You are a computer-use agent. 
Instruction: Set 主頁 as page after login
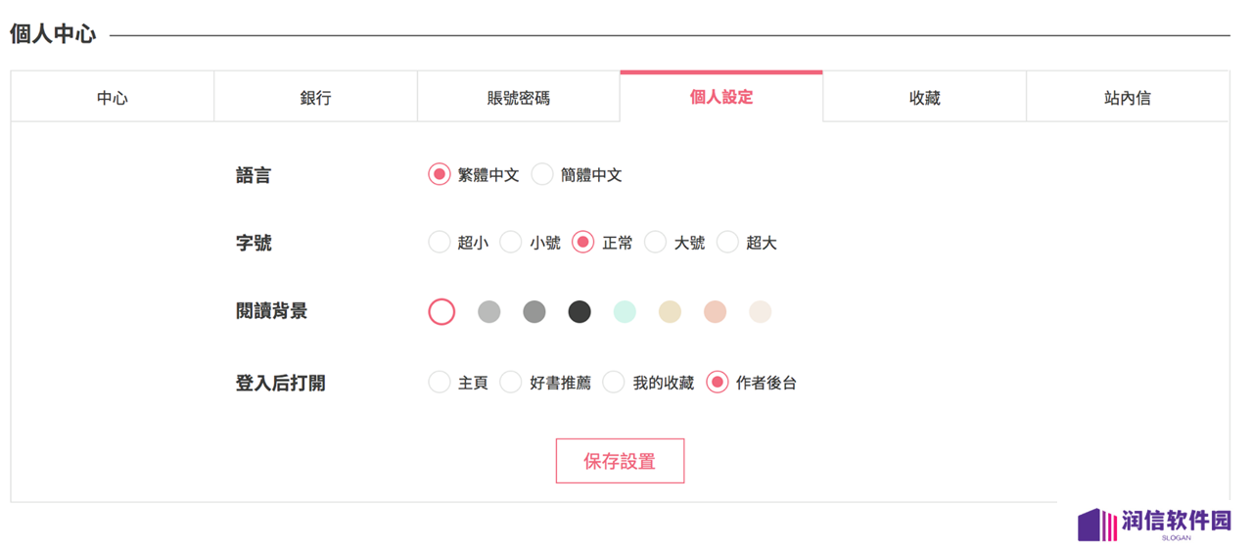pos(440,383)
